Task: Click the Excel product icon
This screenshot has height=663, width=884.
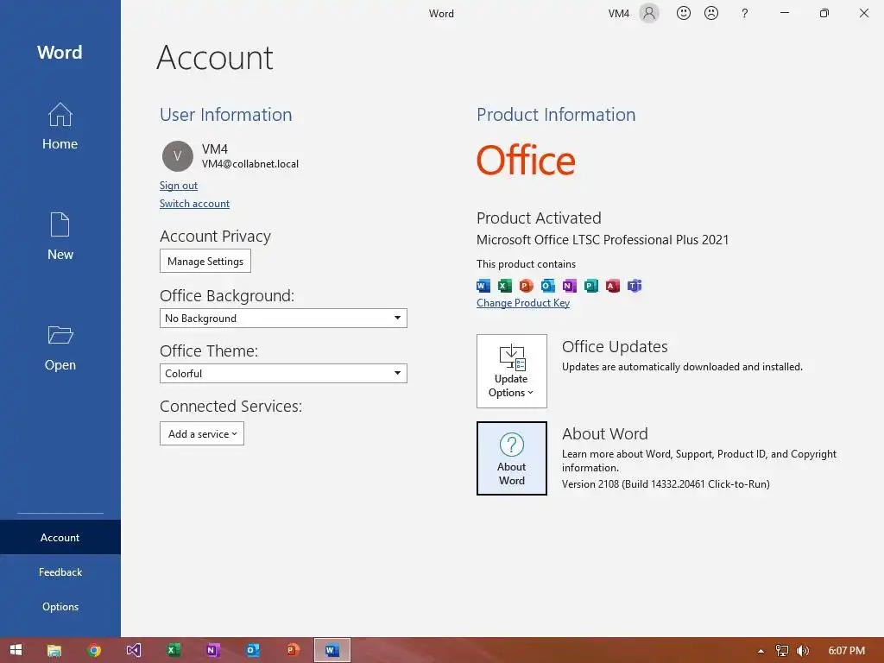Action: click(504, 286)
